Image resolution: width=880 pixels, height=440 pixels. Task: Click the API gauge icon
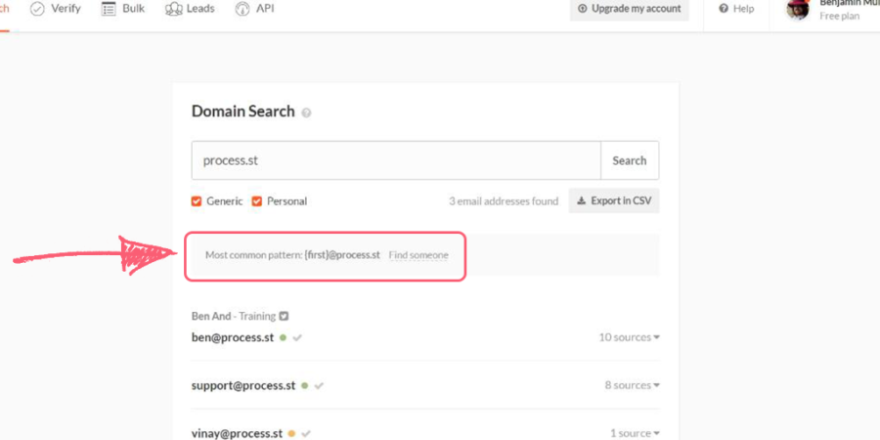tap(242, 9)
